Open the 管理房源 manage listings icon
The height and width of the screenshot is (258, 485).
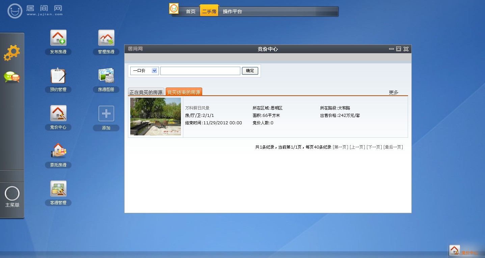click(106, 38)
